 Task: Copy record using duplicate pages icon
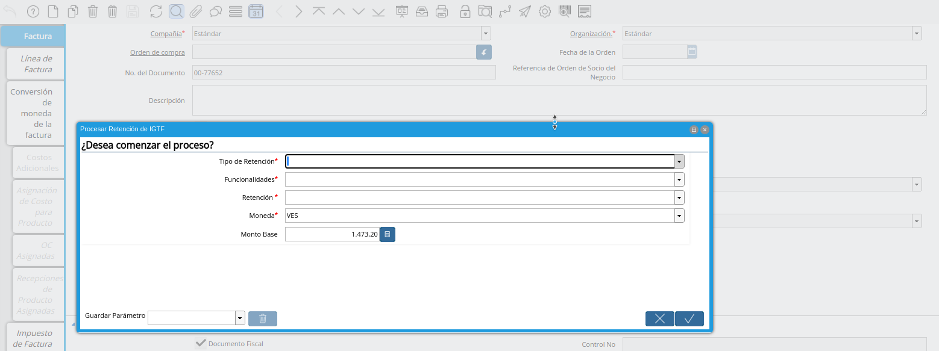(73, 11)
